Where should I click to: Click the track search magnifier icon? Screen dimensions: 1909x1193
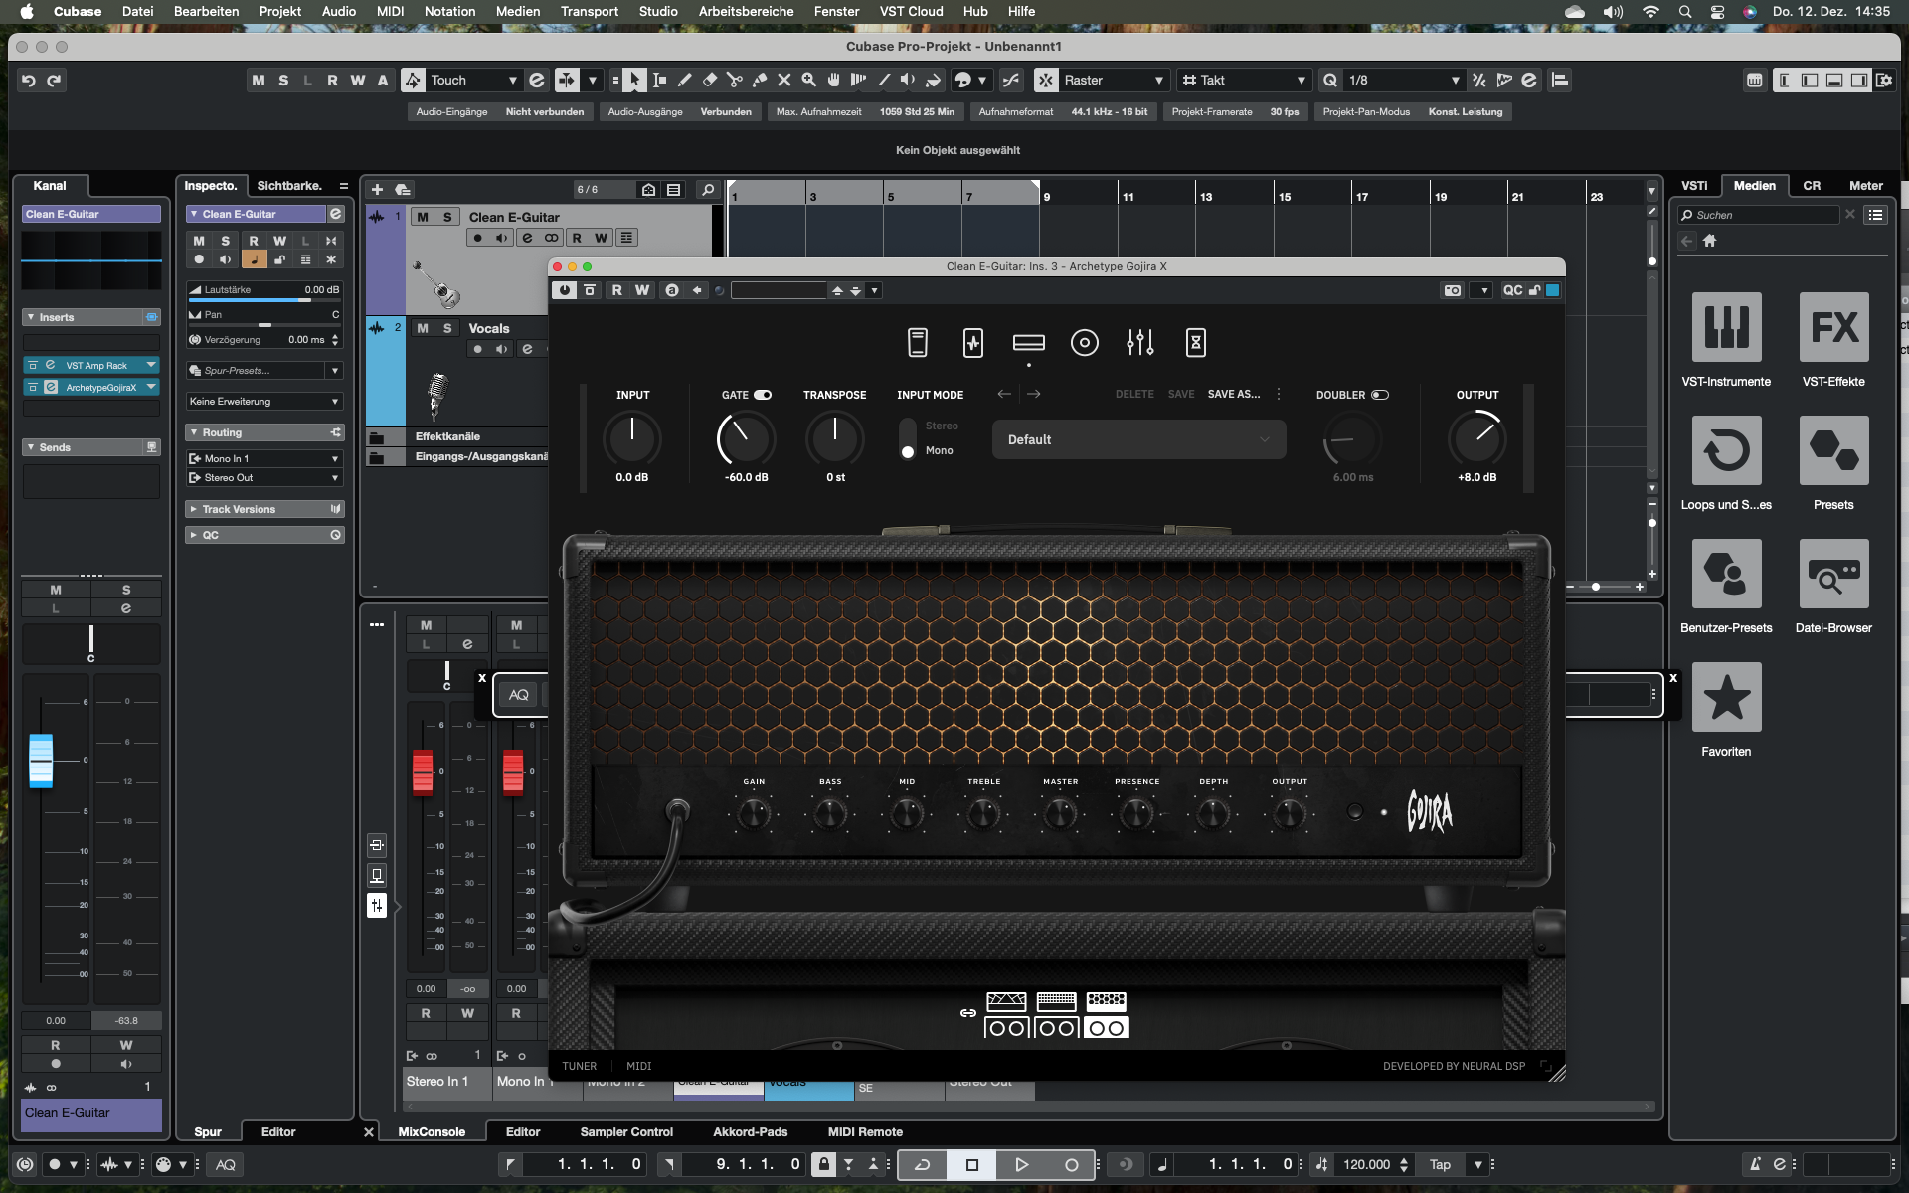pos(708,189)
